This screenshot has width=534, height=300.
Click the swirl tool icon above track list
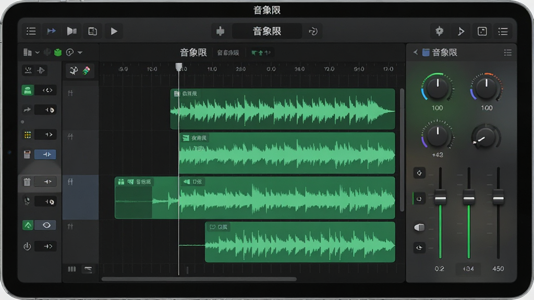click(74, 71)
